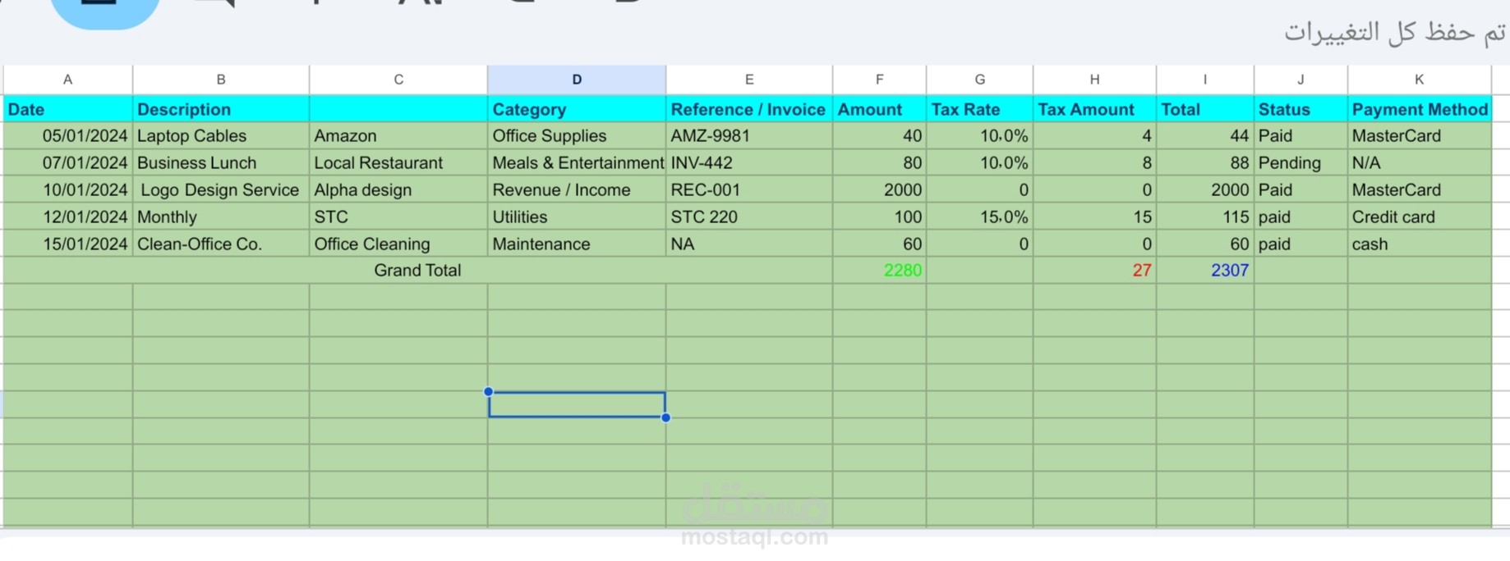Viewport: 1510px width, 561px height.
Task: Click the 'Revenue / Income' cell
Action: click(577, 190)
